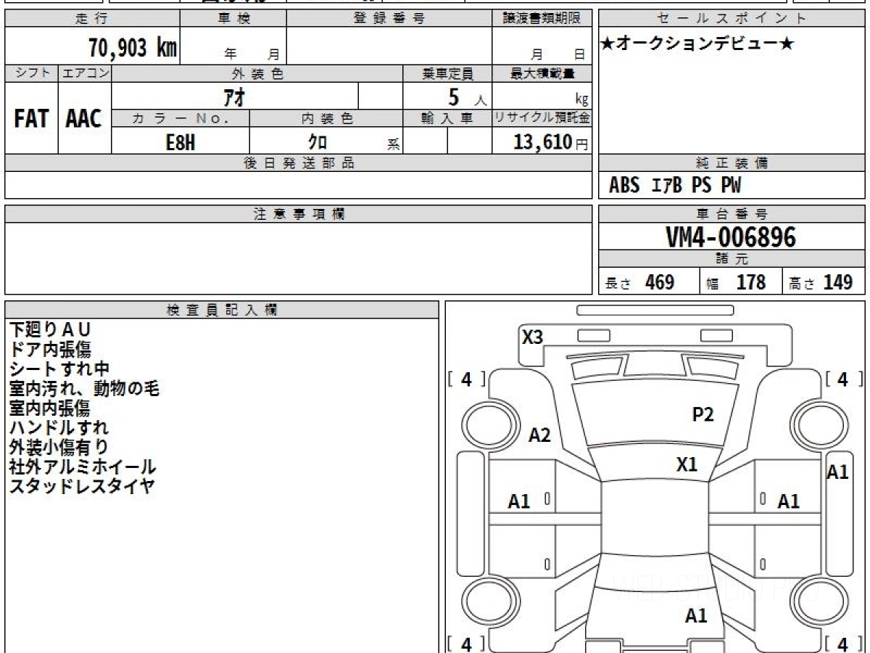Click the 乗車定員 header

tap(448, 73)
